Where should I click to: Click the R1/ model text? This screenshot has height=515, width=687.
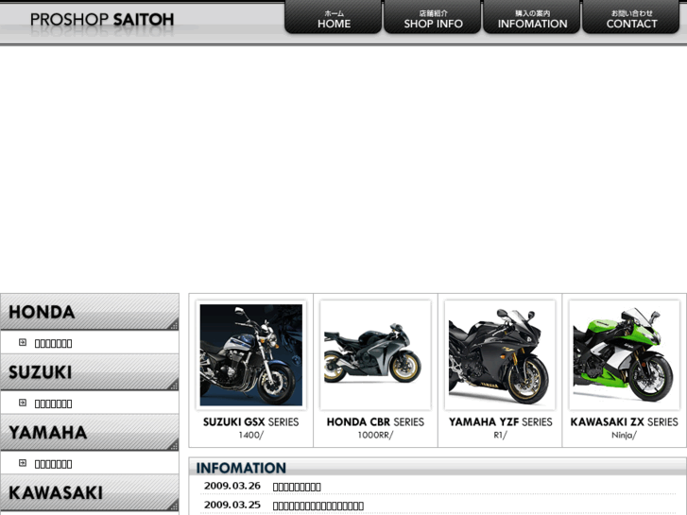[500, 436]
